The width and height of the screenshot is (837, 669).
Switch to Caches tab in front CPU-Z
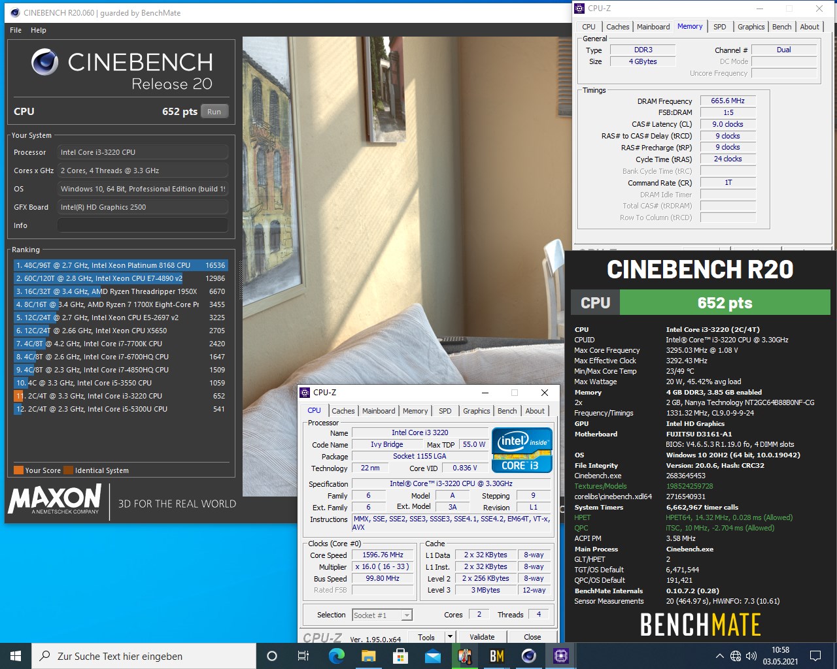tap(343, 411)
